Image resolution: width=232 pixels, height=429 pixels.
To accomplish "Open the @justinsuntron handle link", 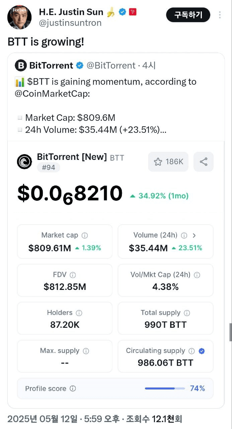I will tap(70, 23).
